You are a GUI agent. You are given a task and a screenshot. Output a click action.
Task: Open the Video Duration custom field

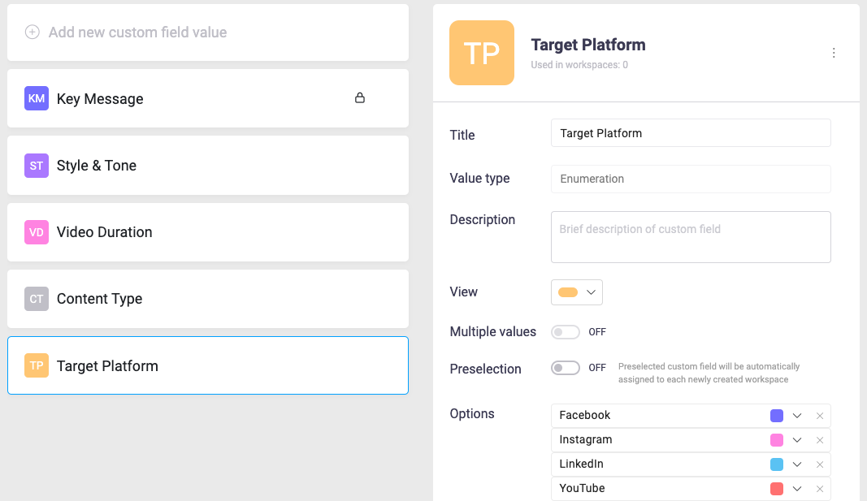click(x=208, y=232)
